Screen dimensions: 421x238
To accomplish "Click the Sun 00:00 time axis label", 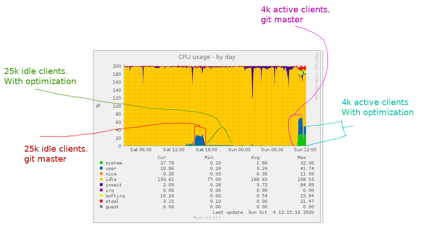I will (239, 149).
